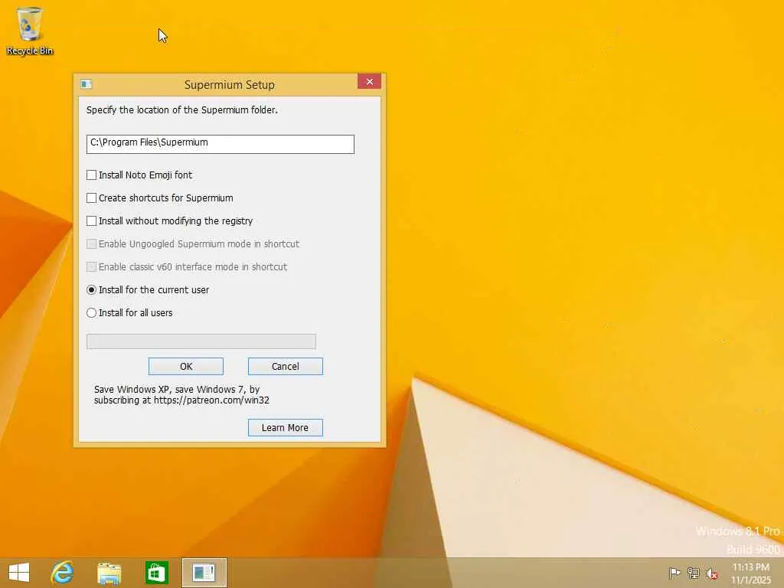Check Create shortcuts for Supermium
784x588 pixels.
(92, 198)
